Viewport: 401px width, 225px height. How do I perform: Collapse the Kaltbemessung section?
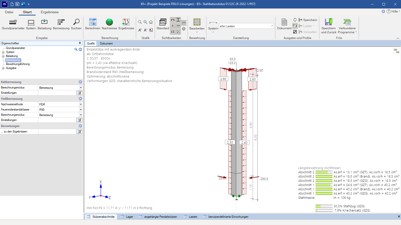click(80, 82)
